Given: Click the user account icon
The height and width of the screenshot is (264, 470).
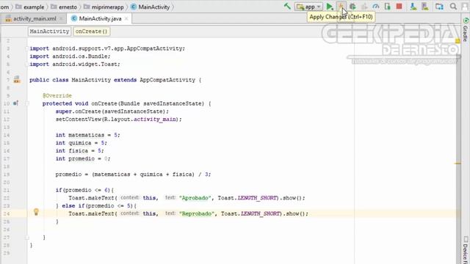Looking at the screenshot, I should pos(465,7).
